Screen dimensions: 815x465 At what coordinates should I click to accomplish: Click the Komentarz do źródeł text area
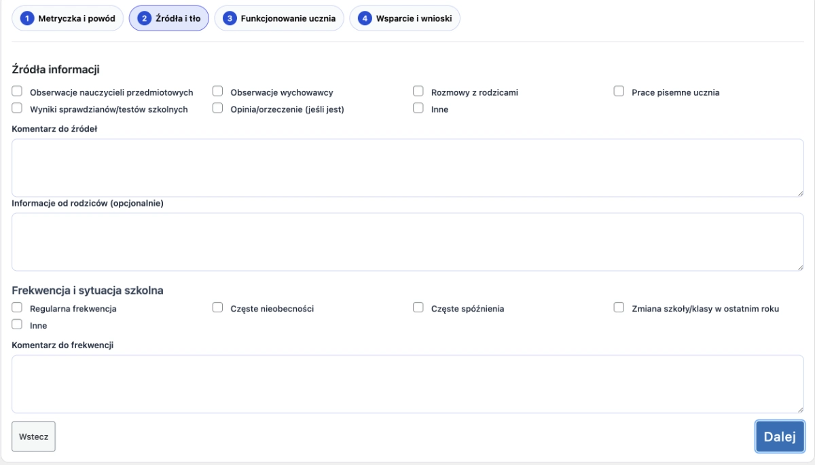pos(407,168)
